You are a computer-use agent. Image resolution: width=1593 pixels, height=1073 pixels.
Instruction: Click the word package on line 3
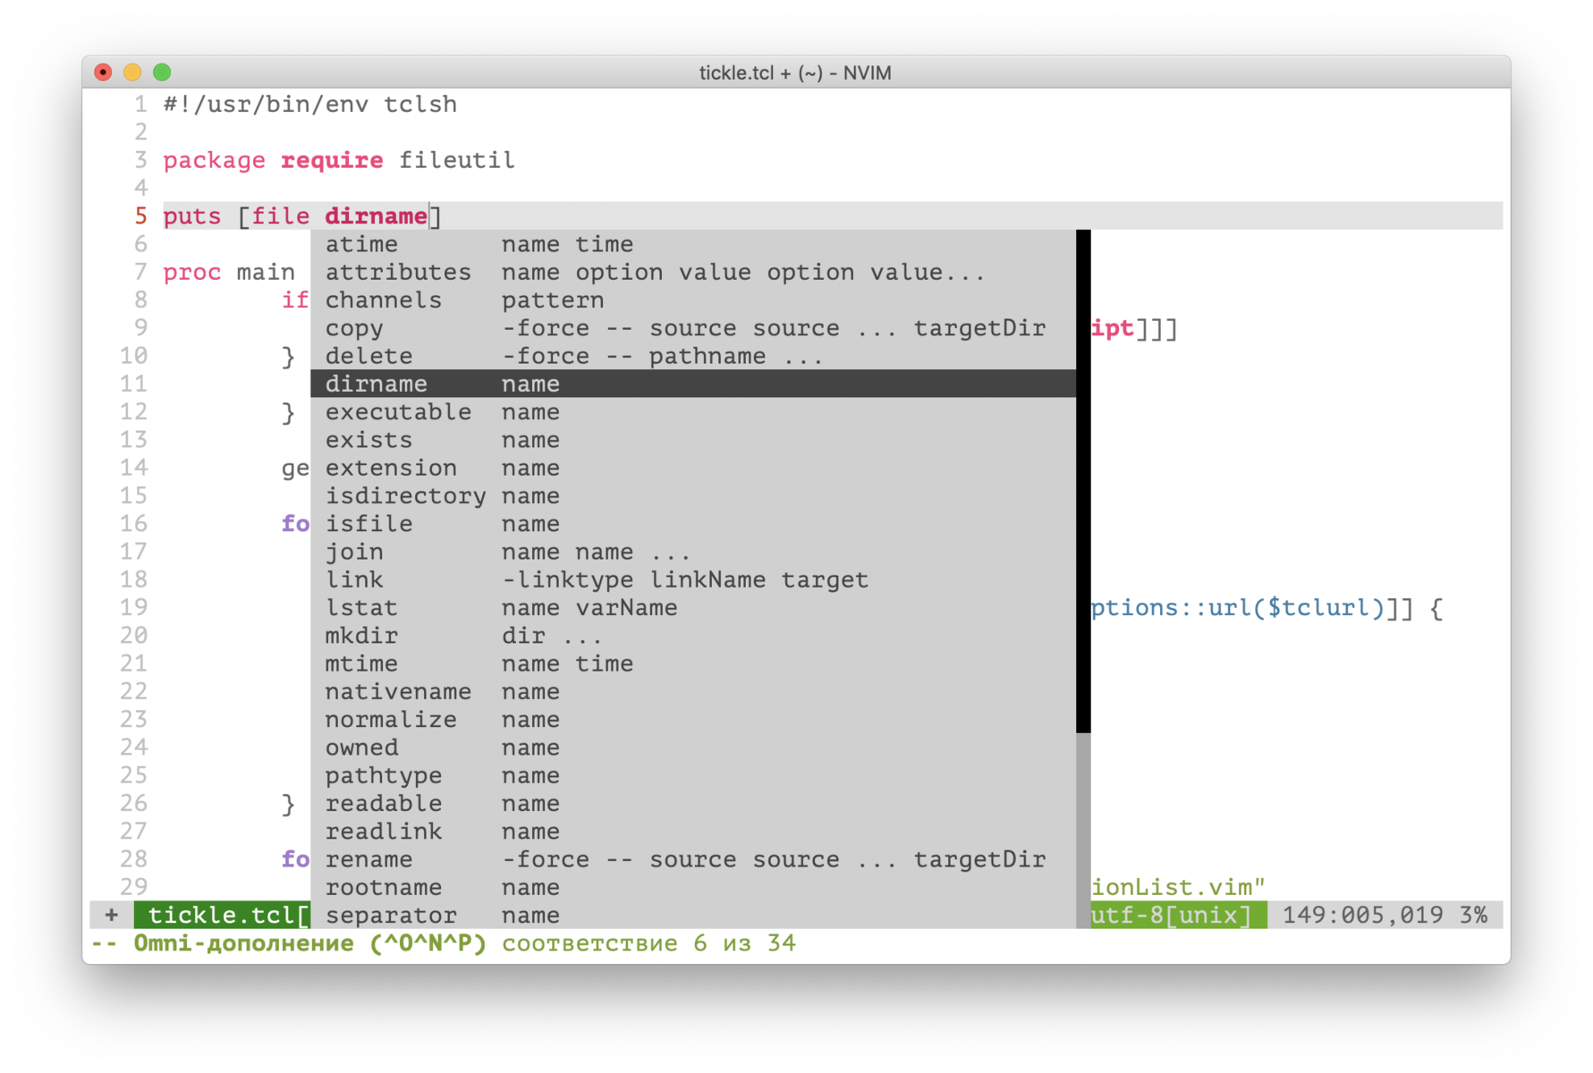(x=214, y=160)
